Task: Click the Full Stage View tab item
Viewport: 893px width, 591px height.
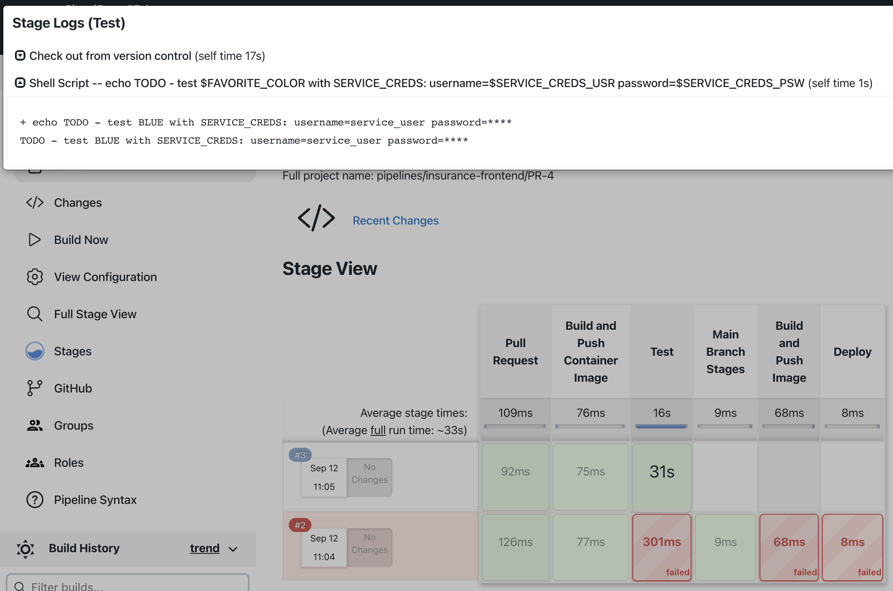Action: point(95,314)
